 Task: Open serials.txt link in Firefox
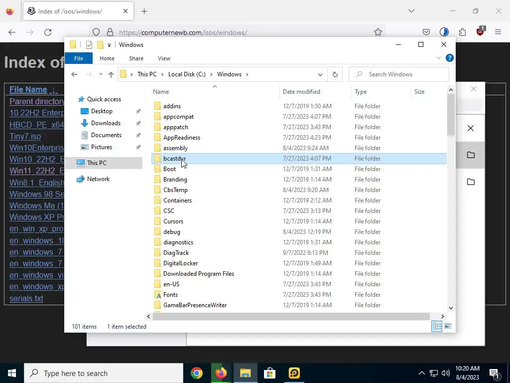[x=26, y=298]
